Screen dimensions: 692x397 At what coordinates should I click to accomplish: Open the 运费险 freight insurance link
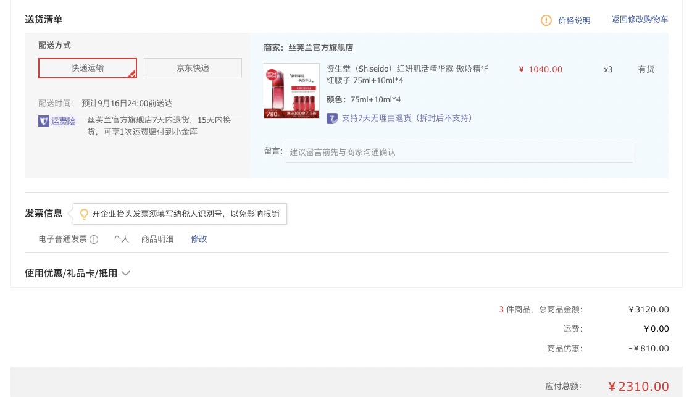[63, 121]
